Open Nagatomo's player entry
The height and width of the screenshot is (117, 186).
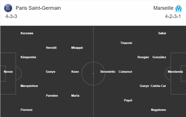158,110
